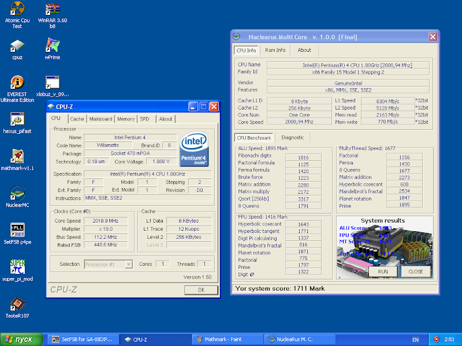This screenshot has height=346, width=462.
Task: Close the Nuclearus Multi Core window
Action: pos(433,37)
